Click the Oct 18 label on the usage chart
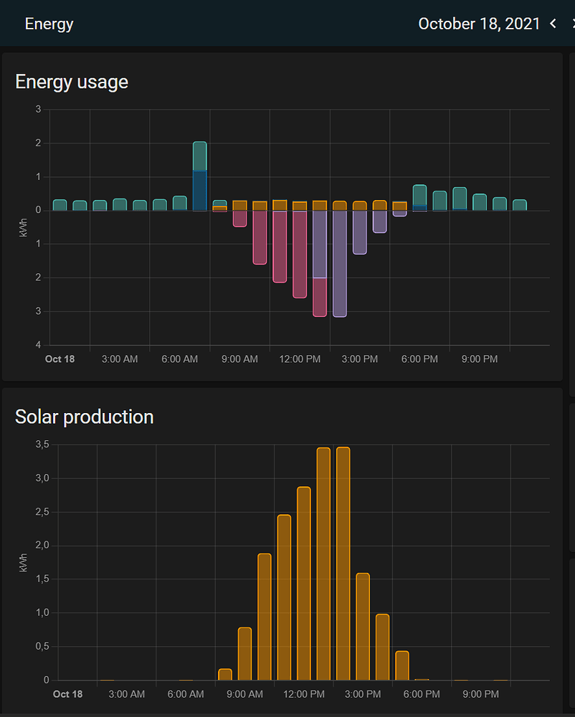 60,358
